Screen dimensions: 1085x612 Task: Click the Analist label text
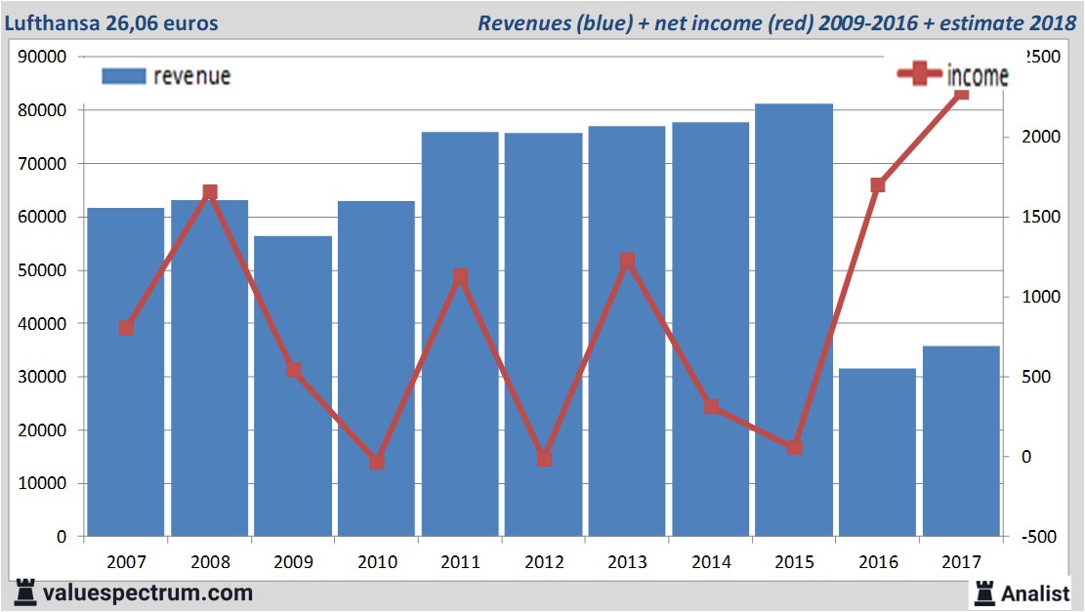coord(1035,592)
